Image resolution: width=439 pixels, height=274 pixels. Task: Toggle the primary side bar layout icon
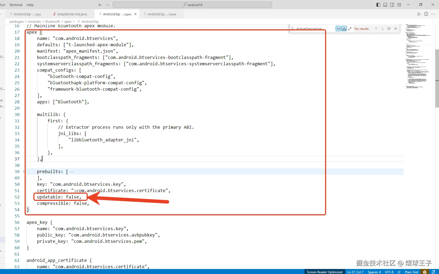(378, 5)
